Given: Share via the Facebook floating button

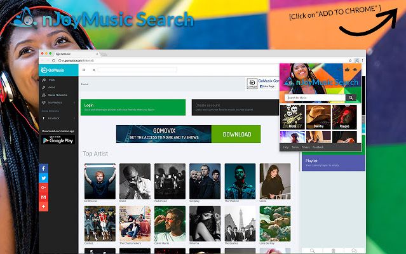Looking at the screenshot, I should coord(43,169).
